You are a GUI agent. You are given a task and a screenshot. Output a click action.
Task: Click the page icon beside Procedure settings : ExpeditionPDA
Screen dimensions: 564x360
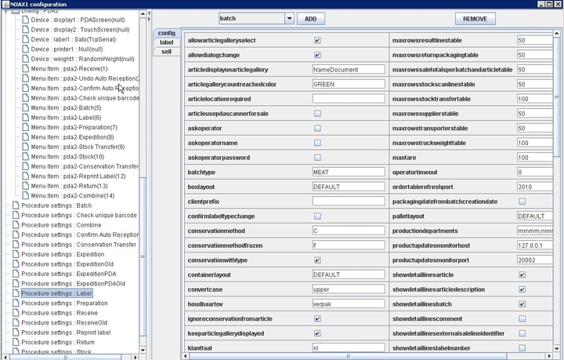click(16, 274)
